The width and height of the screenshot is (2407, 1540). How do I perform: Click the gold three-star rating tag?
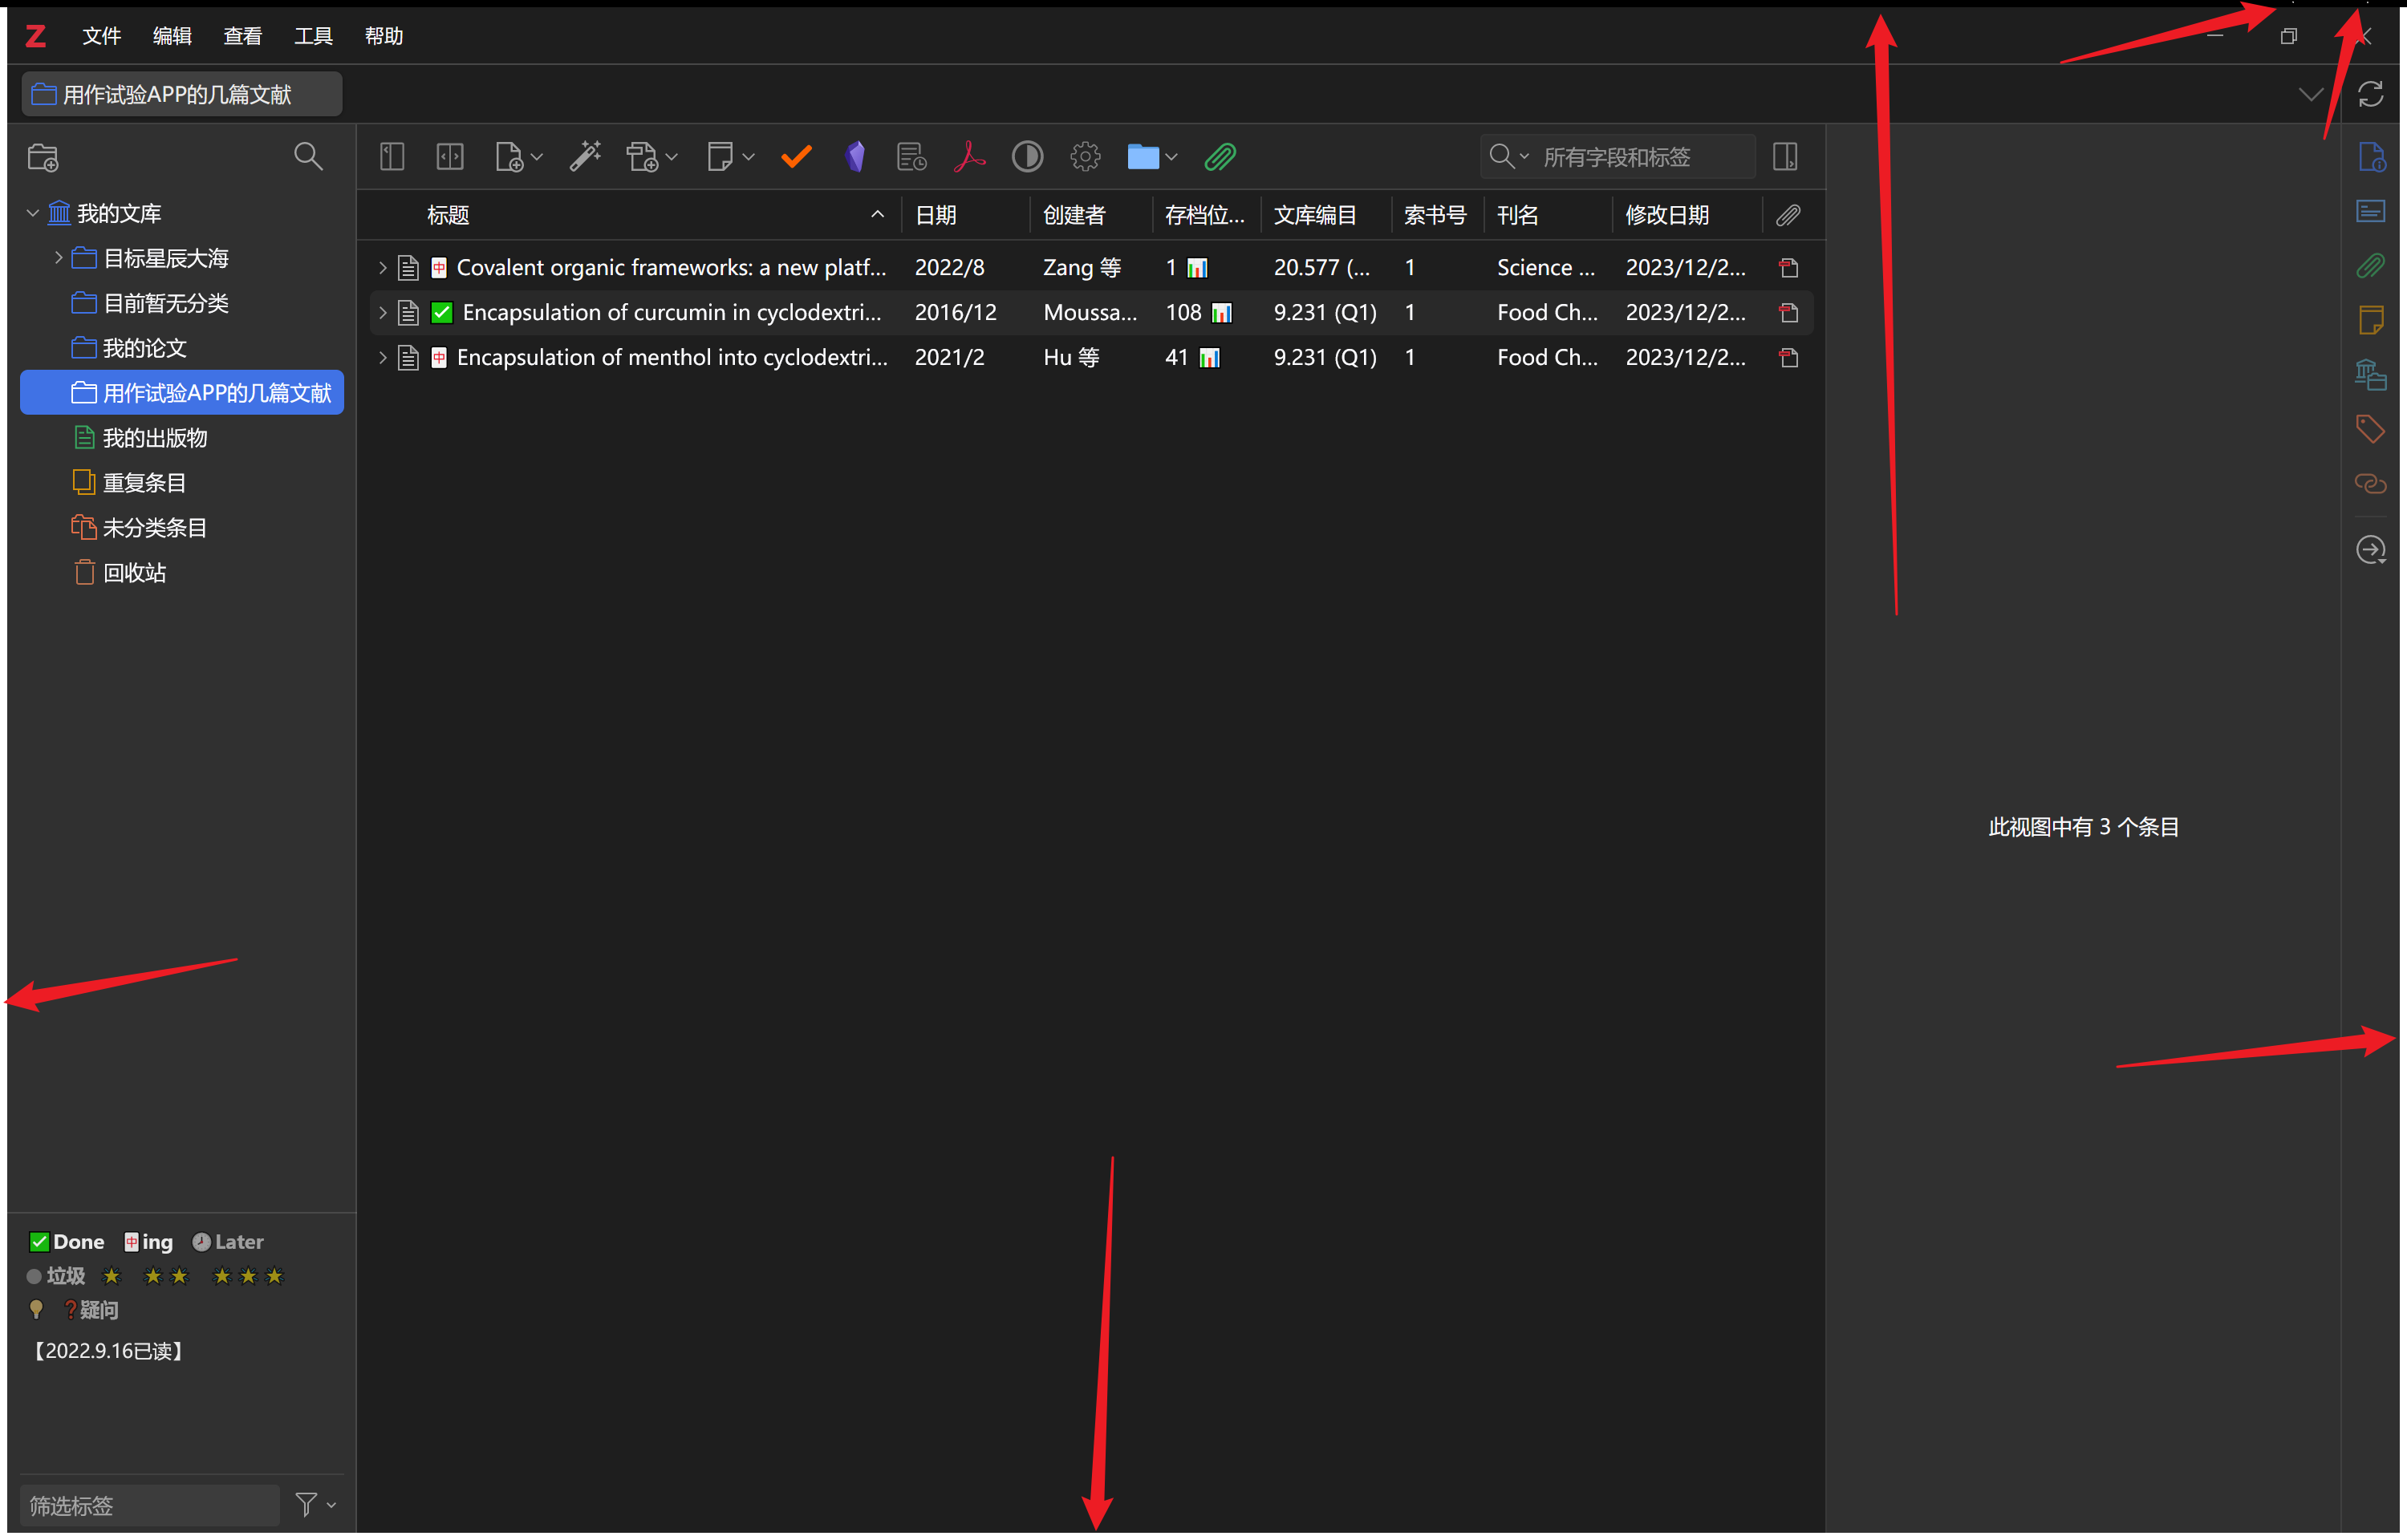(x=247, y=1276)
